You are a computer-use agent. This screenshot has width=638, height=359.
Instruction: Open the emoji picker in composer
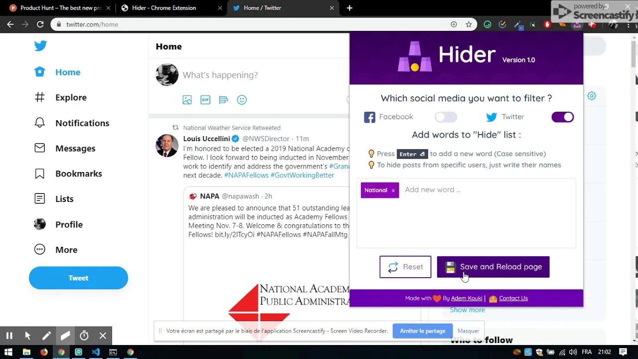tap(242, 100)
